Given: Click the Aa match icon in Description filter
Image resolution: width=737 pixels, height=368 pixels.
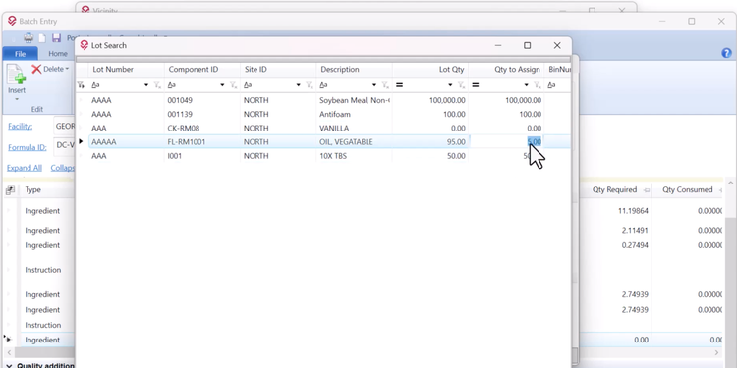Looking at the screenshot, I should tap(323, 85).
